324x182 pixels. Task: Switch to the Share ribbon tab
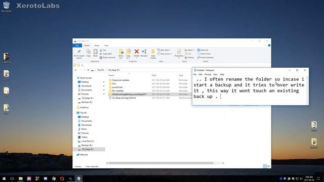(97, 45)
